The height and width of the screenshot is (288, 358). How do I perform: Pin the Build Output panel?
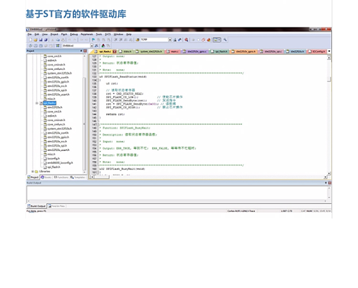pyautogui.click(x=326, y=183)
